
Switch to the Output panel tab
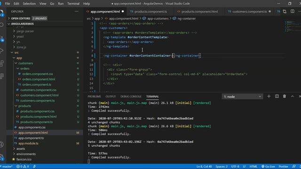tap(111, 96)
